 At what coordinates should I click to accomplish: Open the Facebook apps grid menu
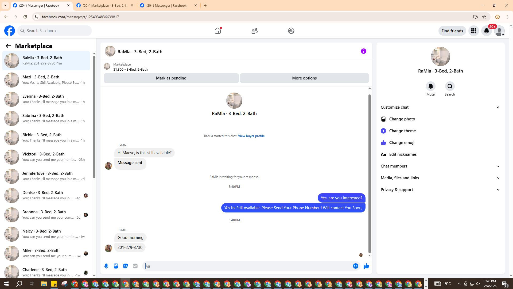pos(474,31)
